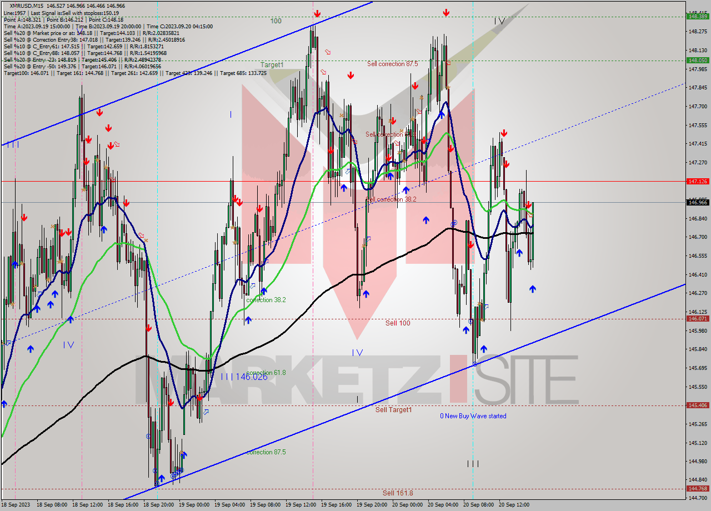This screenshot has height=511, width=711.
Task: Click the green 148.050 price tag
Action: coord(698,60)
